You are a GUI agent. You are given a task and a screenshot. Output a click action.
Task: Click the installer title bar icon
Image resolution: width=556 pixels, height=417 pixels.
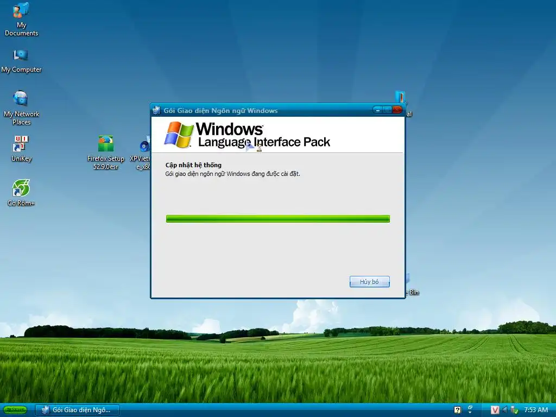(x=156, y=110)
